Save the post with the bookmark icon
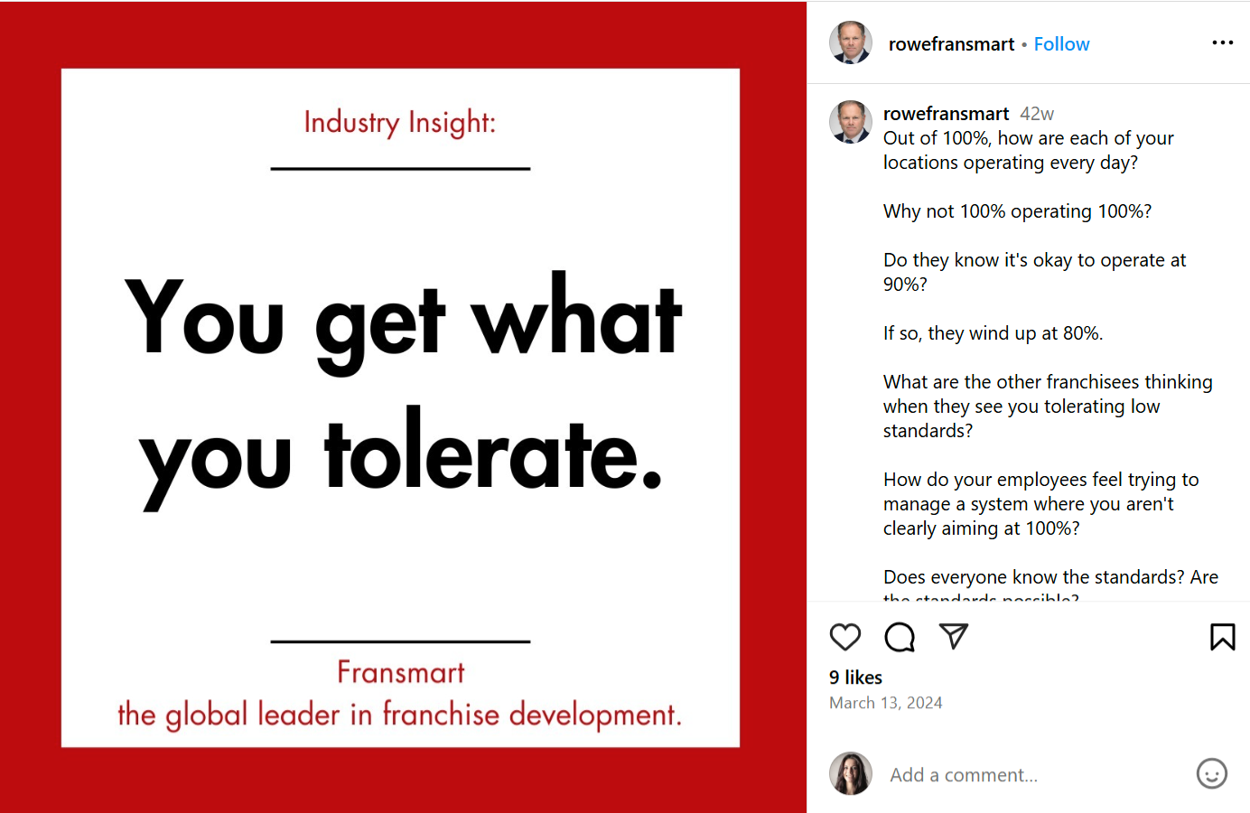This screenshot has height=813, width=1250. click(x=1222, y=637)
